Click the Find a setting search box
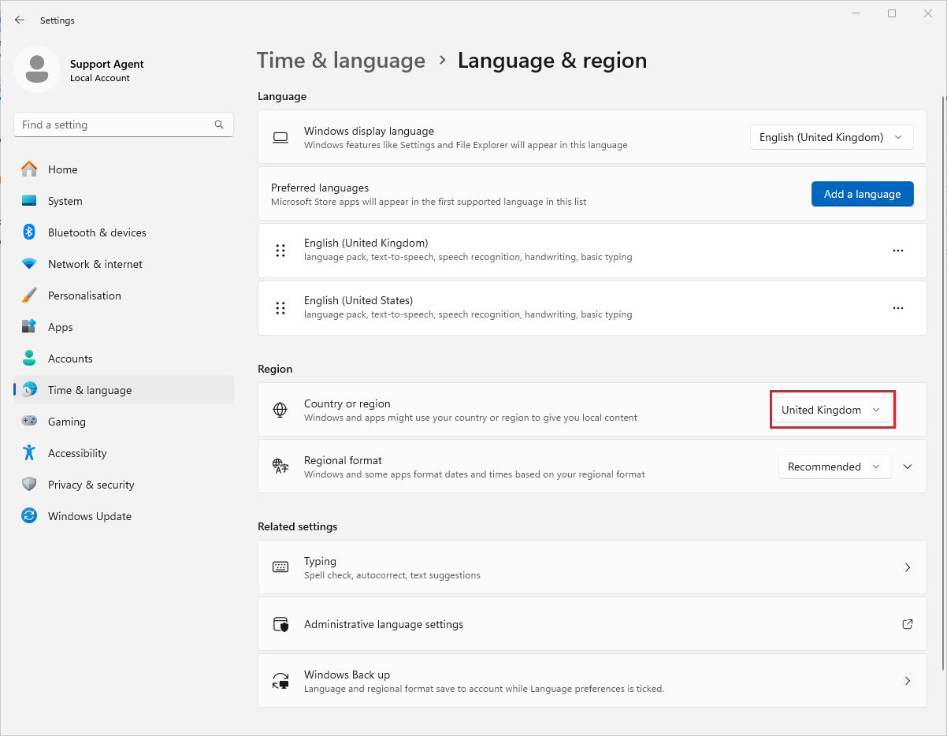This screenshot has height=736, width=947. click(114, 125)
